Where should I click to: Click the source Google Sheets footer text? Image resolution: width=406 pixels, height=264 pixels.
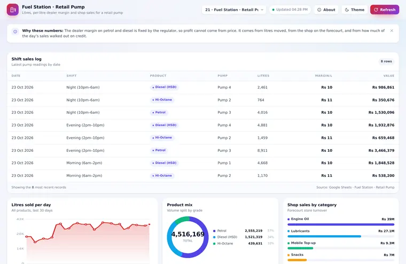(355, 188)
